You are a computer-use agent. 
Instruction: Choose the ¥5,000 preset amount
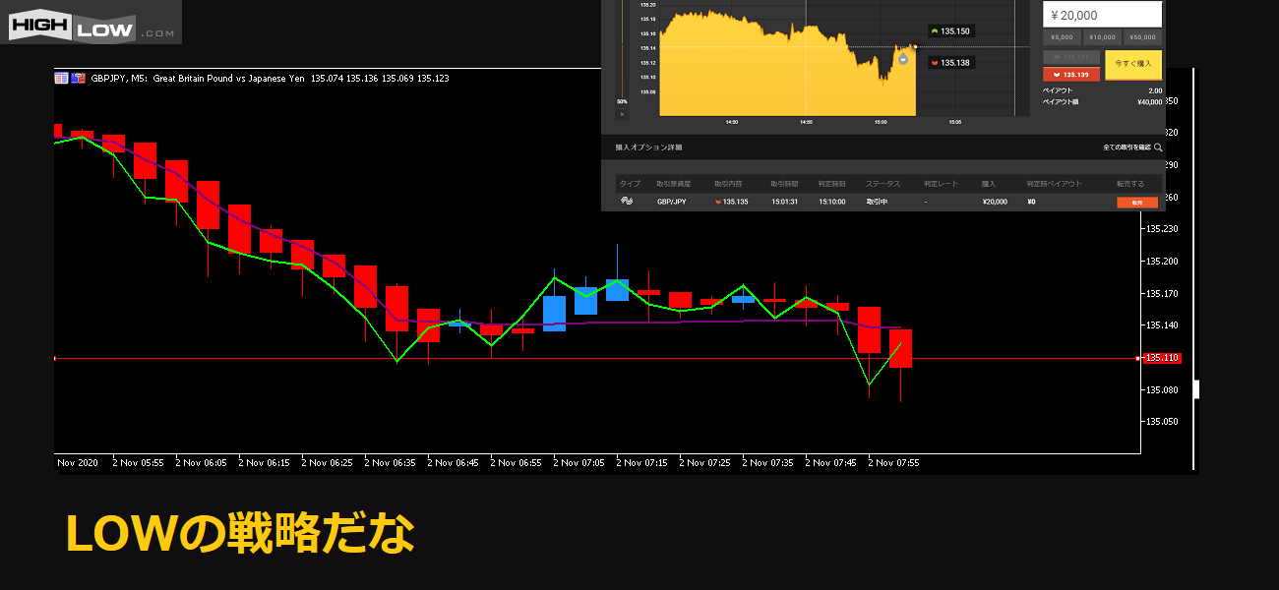click(1062, 37)
